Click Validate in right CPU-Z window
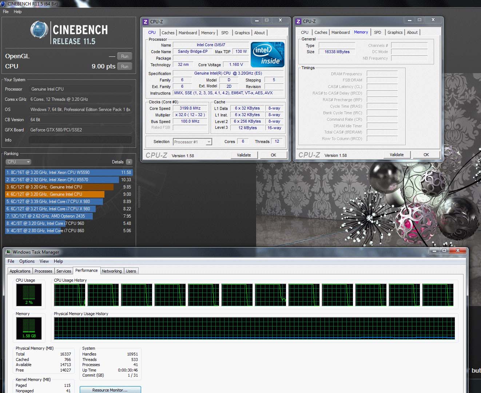The image size is (481, 393). [397, 155]
